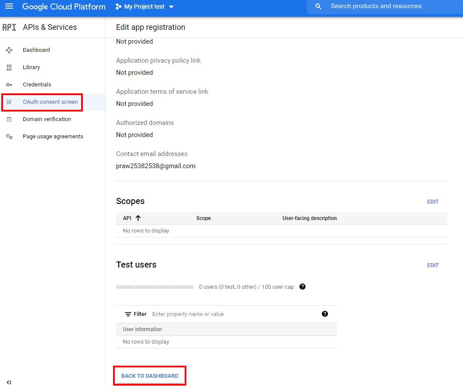Viewport: 463px width, 386px height.
Task: Open Domain verification from the sidebar
Action: (x=47, y=119)
